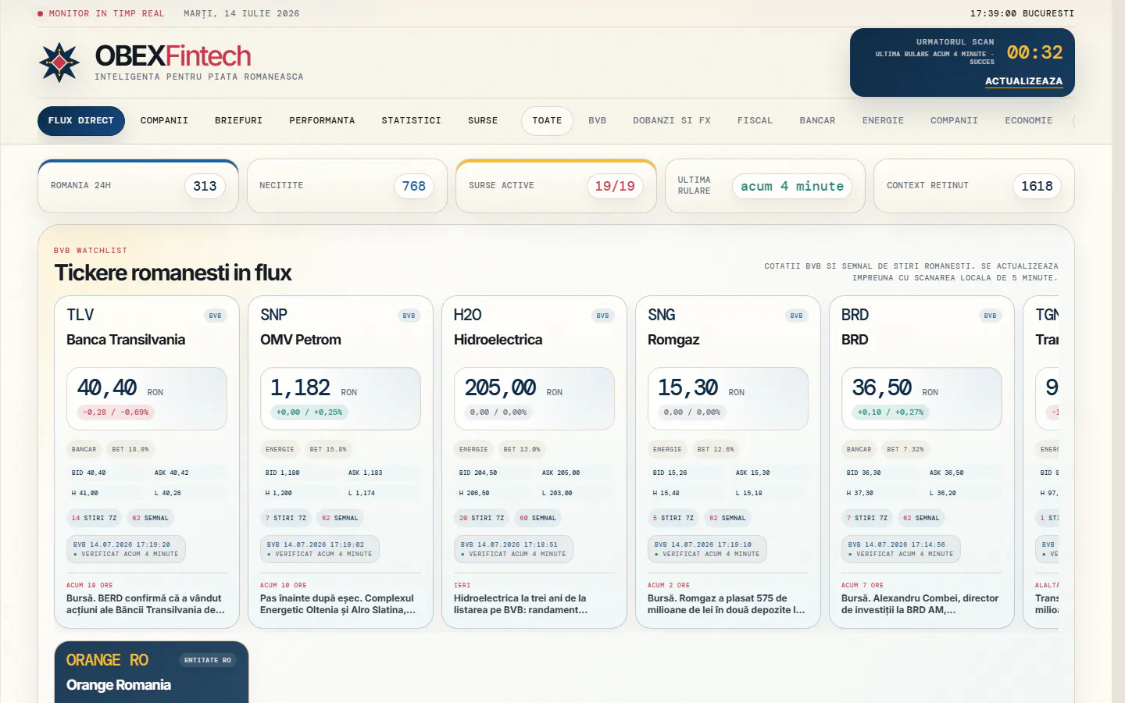Open the Orange Romania entity card

point(152,673)
